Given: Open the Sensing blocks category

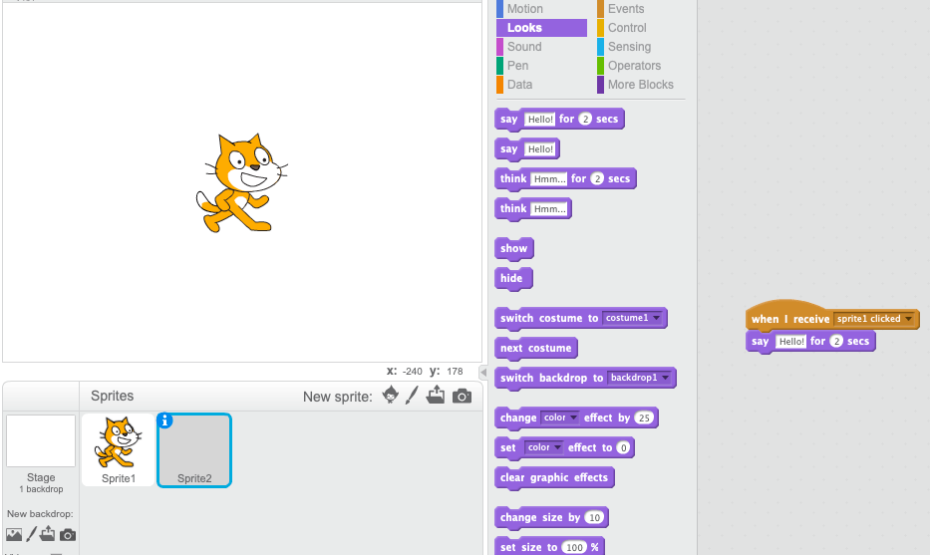Looking at the screenshot, I should (x=629, y=47).
